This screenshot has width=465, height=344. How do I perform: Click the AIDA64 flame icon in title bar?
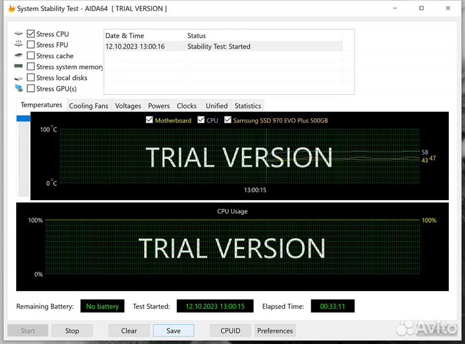tap(12, 8)
